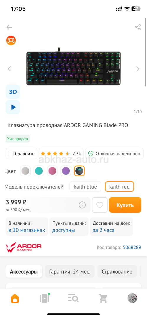
Task: Play the product video
Action: coord(13,107)
